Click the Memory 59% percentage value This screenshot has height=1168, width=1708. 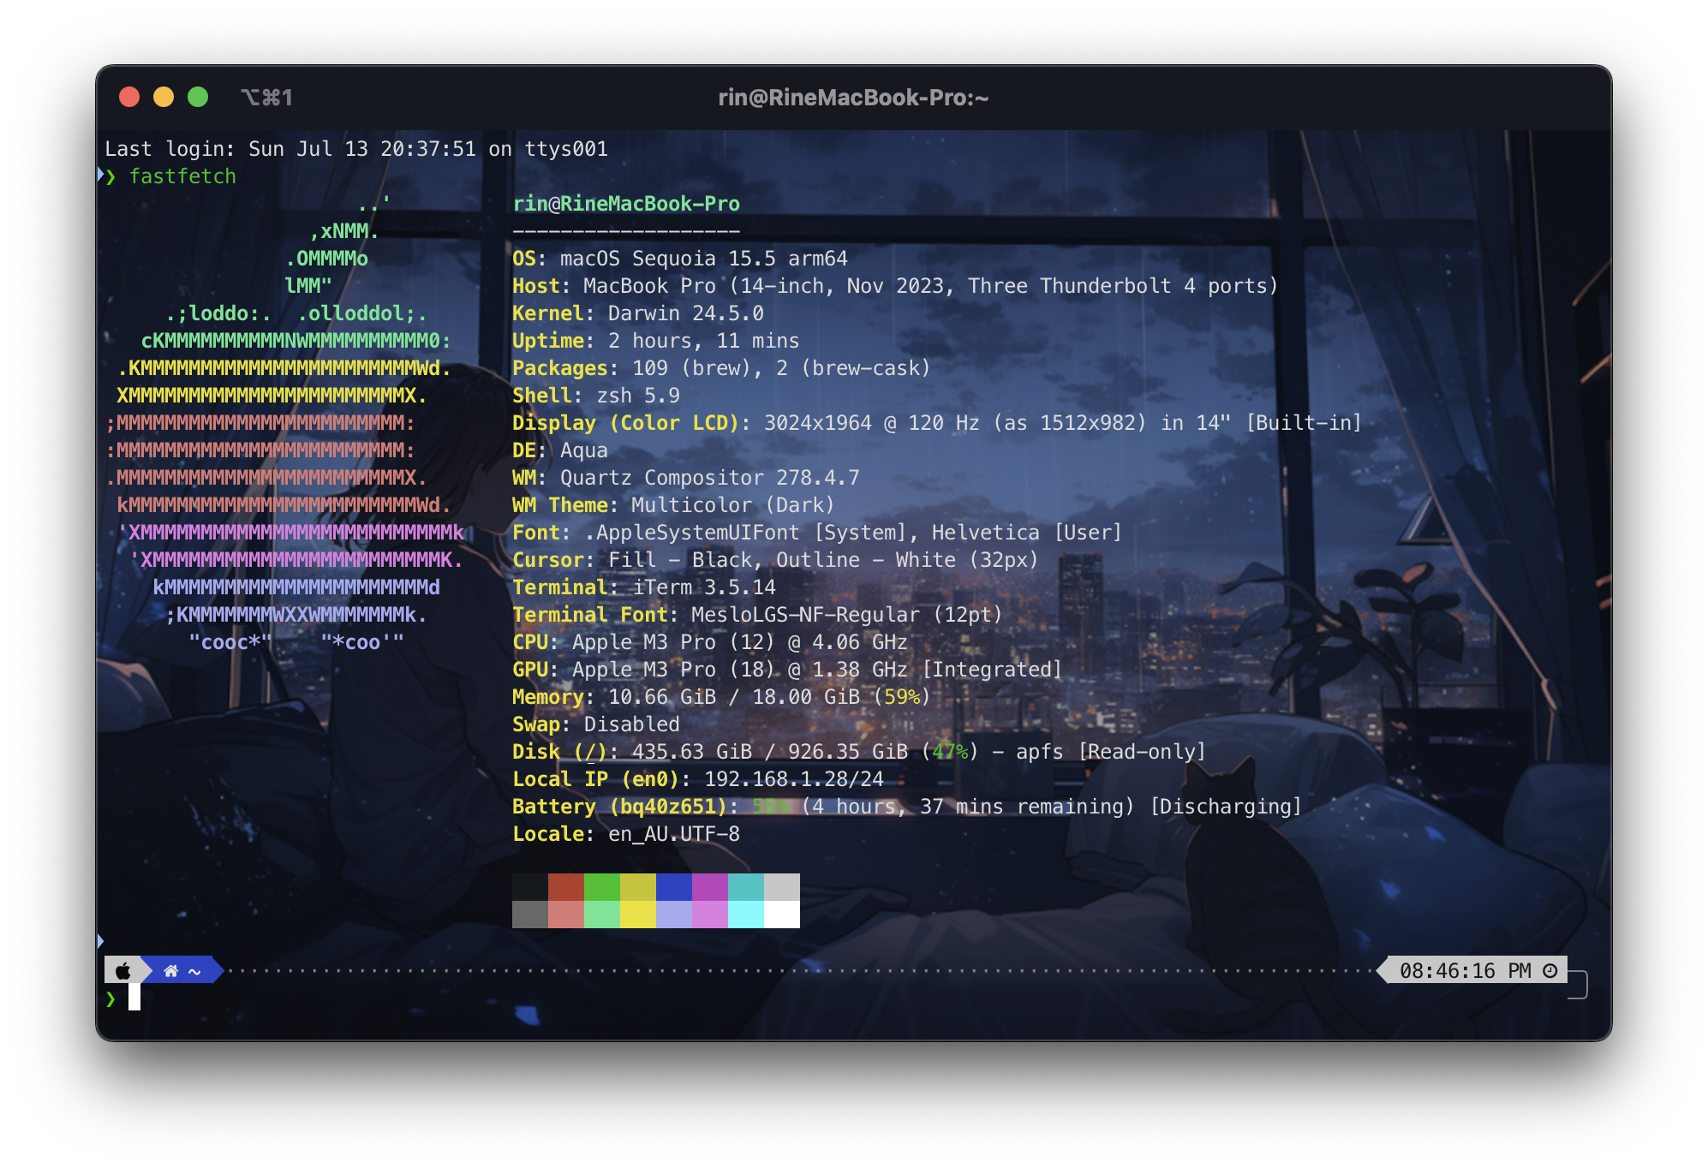pos(902,697)
